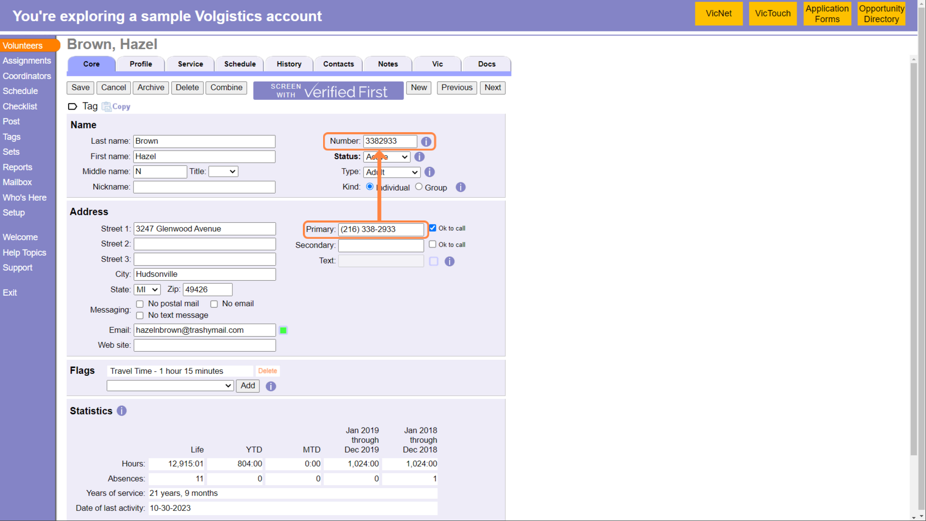Click the info icon next to Type dropdown
The width and height of the screenshot is (926, 521).
(429, 172)
